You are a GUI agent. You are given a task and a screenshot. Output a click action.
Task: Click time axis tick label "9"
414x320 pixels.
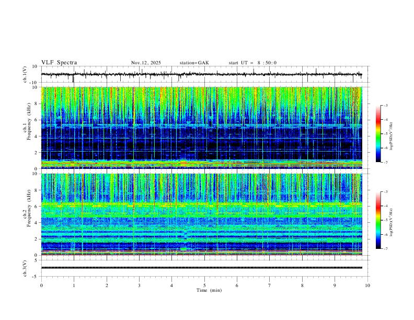335,285
